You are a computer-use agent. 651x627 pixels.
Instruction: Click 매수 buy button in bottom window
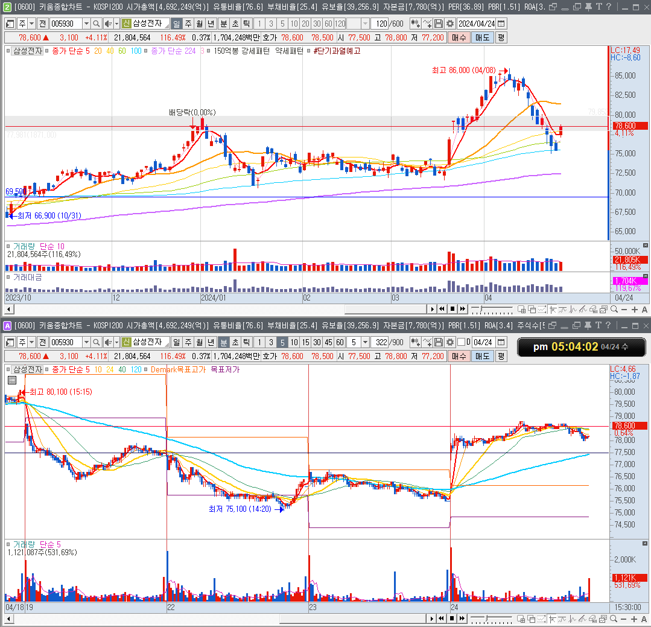(459, 356)
